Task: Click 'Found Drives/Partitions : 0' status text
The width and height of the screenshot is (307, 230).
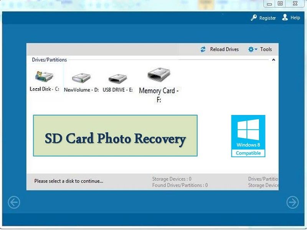Action: coord(180,185)
